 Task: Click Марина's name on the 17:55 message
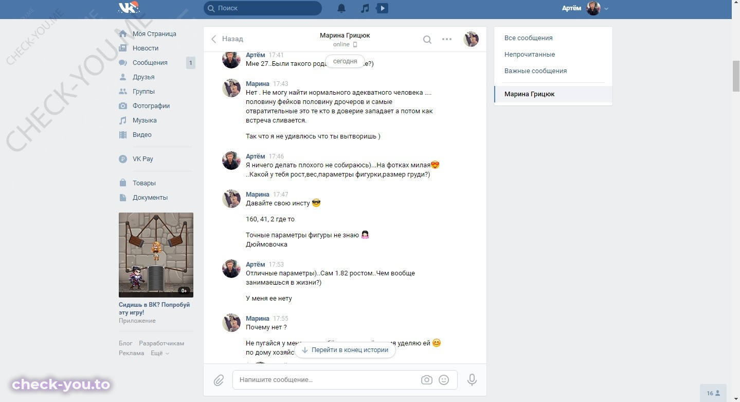coord(257,319)
